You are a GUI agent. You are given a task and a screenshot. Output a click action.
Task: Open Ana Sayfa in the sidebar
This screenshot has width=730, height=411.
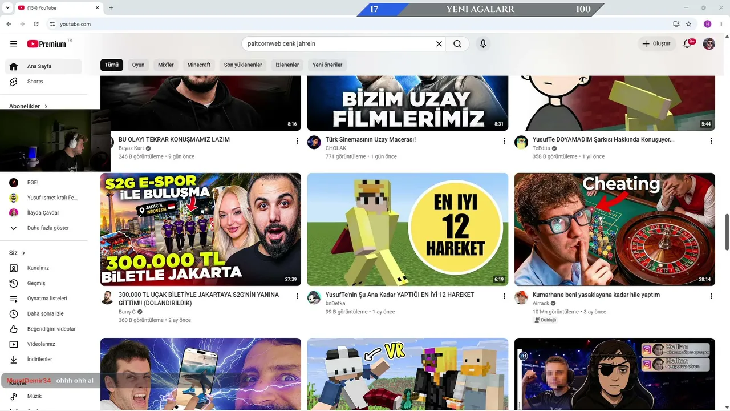pos(43,66)
